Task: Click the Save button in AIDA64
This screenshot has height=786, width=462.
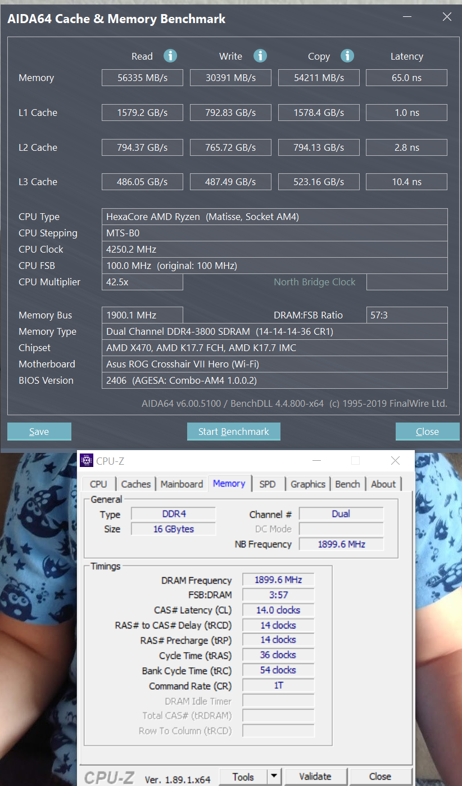Action: point(39,432)
